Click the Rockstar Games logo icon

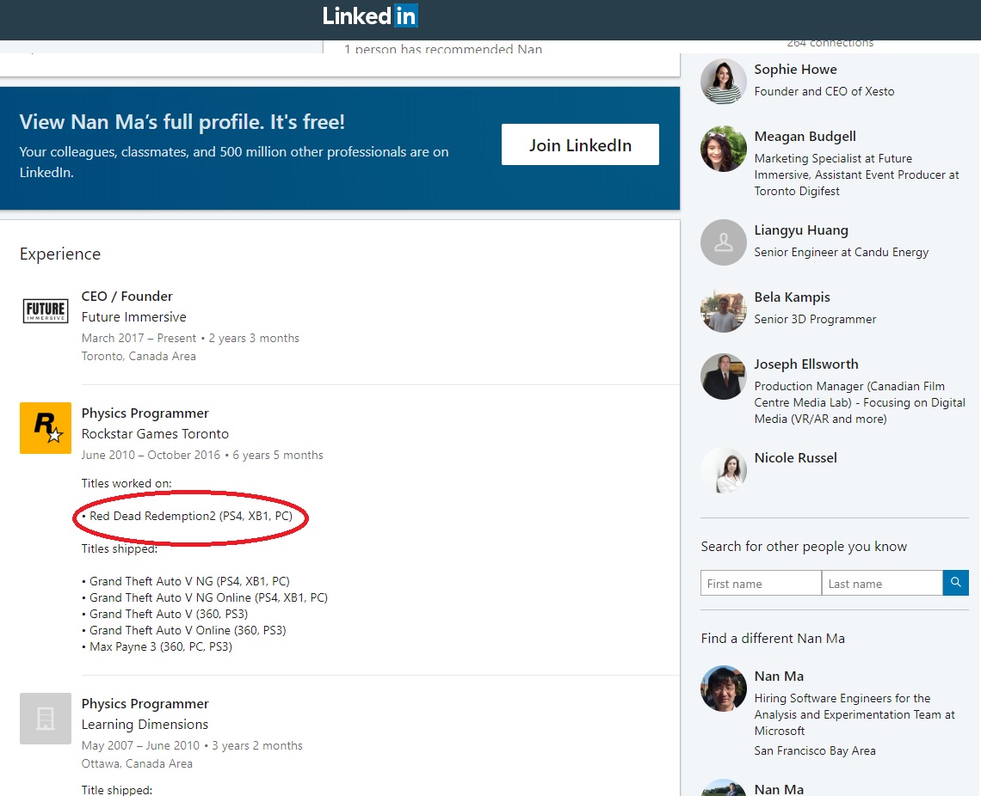tap(45, 427)
